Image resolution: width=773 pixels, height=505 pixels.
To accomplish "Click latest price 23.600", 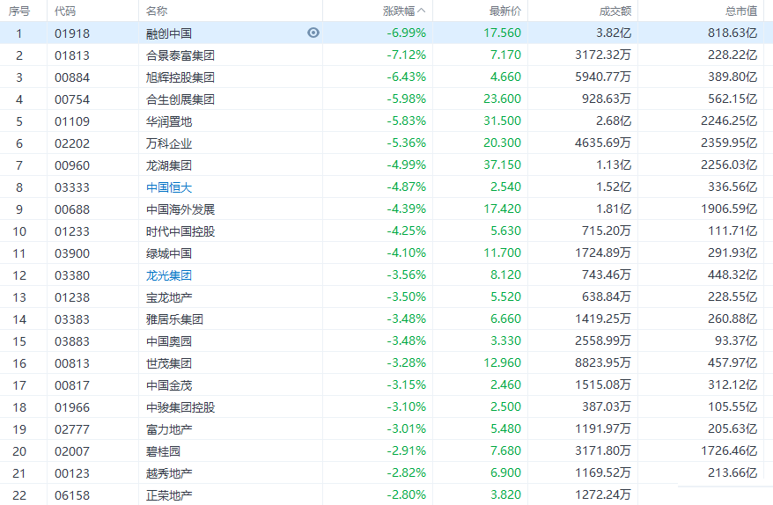I will [x=502, y=99].
